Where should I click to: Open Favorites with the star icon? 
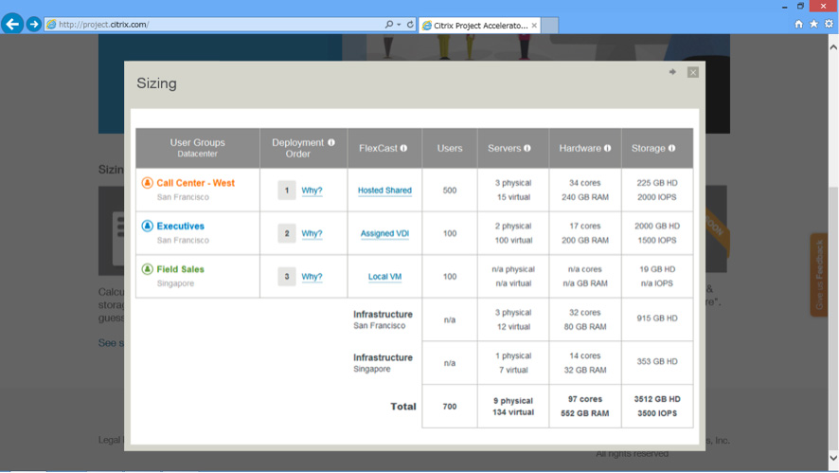[813, 24]
